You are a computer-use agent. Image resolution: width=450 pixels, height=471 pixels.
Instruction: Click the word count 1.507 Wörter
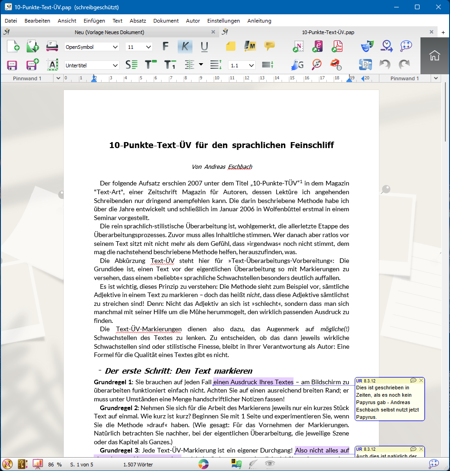138,465
